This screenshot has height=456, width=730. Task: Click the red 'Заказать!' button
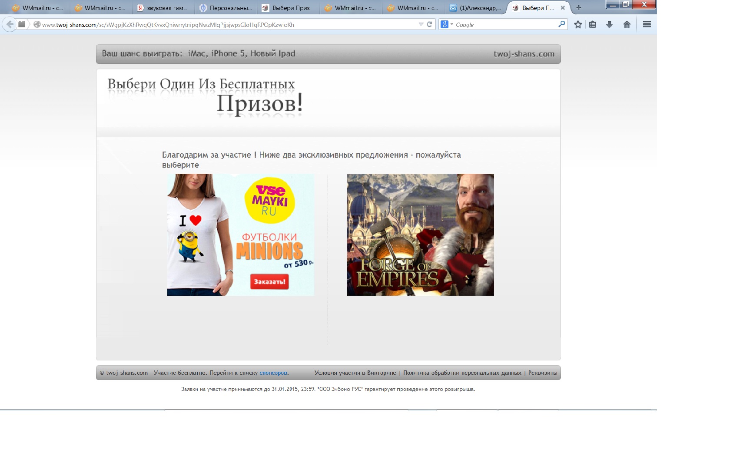click(x=269, y=281)
